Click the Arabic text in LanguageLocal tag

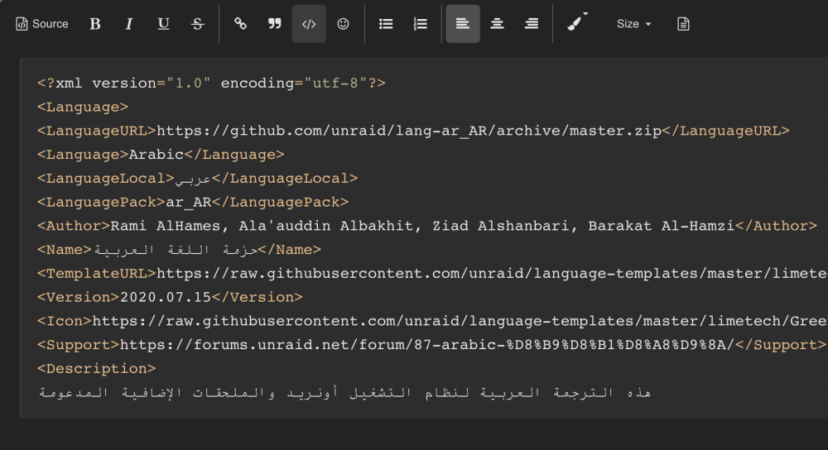pos(193,180)
